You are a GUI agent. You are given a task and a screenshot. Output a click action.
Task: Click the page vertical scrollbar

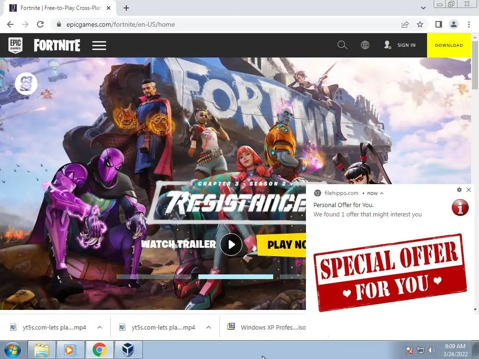click(475, 65)
